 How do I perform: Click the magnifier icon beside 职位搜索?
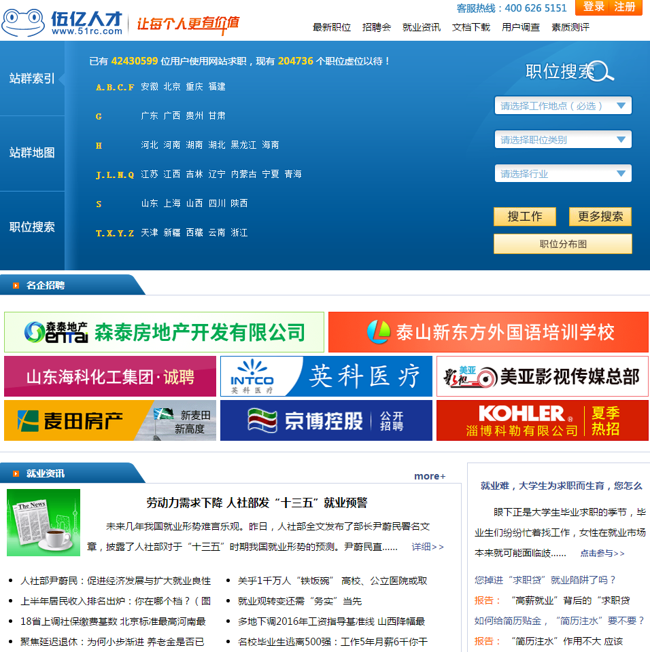[601, 71]
